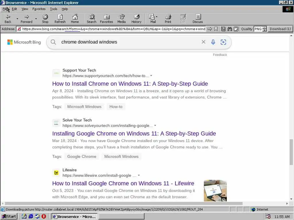Open the Edit menu
294x220 pixels.
(x=14, y=9)
